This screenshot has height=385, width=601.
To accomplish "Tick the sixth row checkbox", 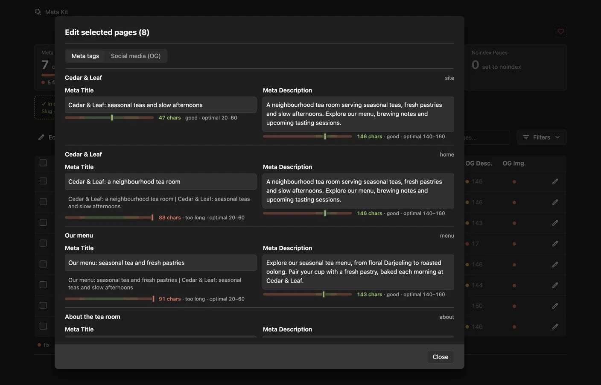I will point(43,285).
